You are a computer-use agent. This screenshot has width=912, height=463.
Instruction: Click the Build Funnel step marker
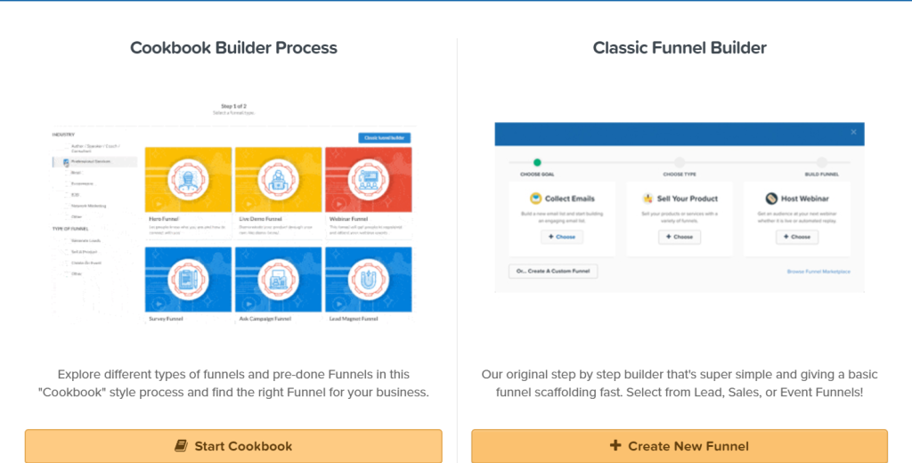pos(821,162)
